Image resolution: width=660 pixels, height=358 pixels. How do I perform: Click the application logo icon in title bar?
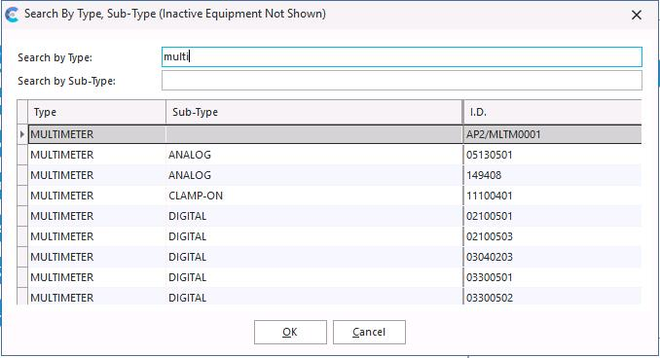click(x=12, y=15)
